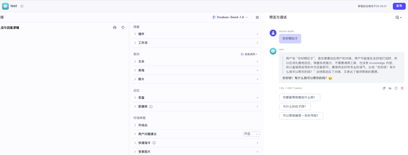The image size is (408, 155).
Task: Click the draft autosave time text
Action: click(x=372, y=6)
